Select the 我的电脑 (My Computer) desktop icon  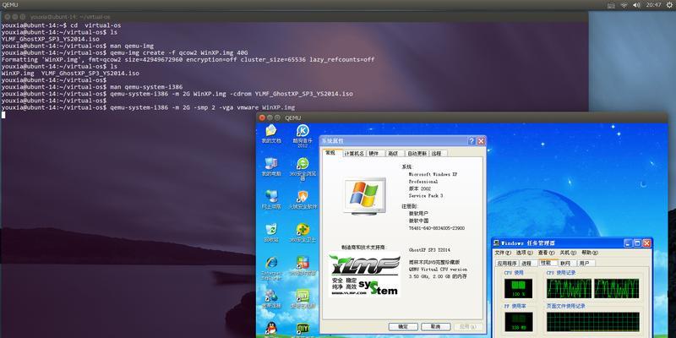(270, 166)
